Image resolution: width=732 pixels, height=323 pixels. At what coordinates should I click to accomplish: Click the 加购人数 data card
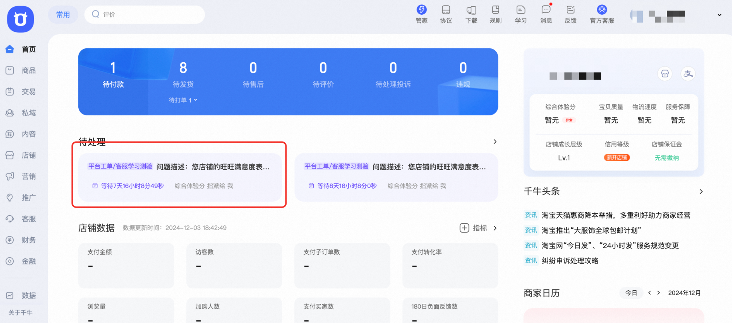234,310
